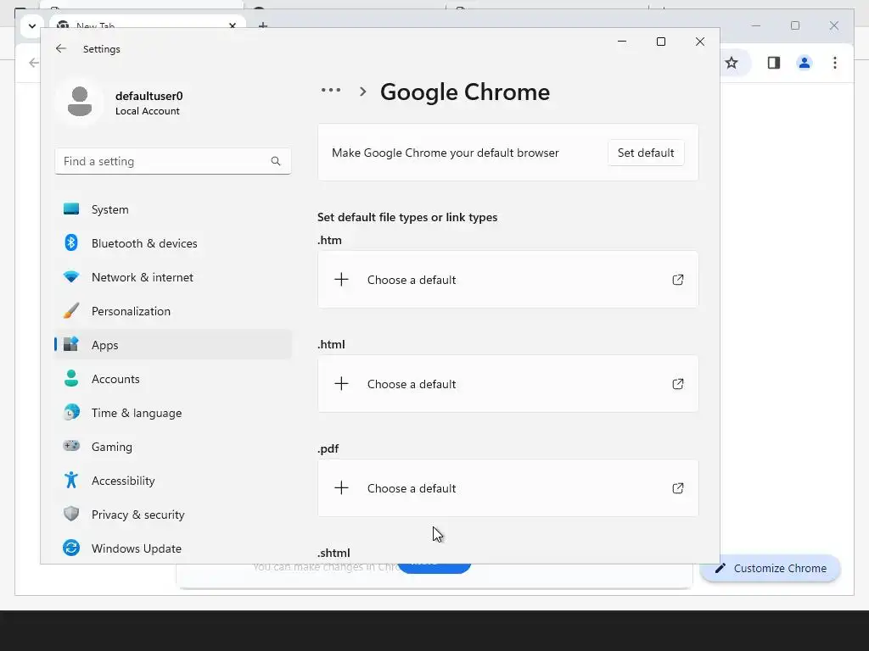Image resolution: width=869 pixels, height=651 pixels.
Task: Open Time & language settings
Action: coord(173,413)
